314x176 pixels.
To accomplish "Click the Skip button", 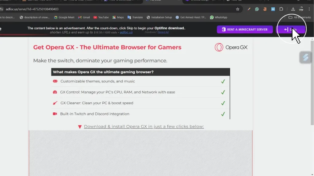I will point(291,30).
